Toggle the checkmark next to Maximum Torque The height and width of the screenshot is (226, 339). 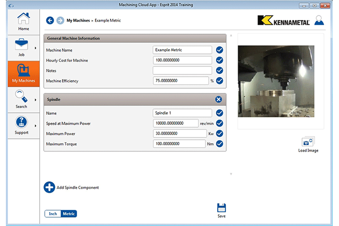[219, 144]
